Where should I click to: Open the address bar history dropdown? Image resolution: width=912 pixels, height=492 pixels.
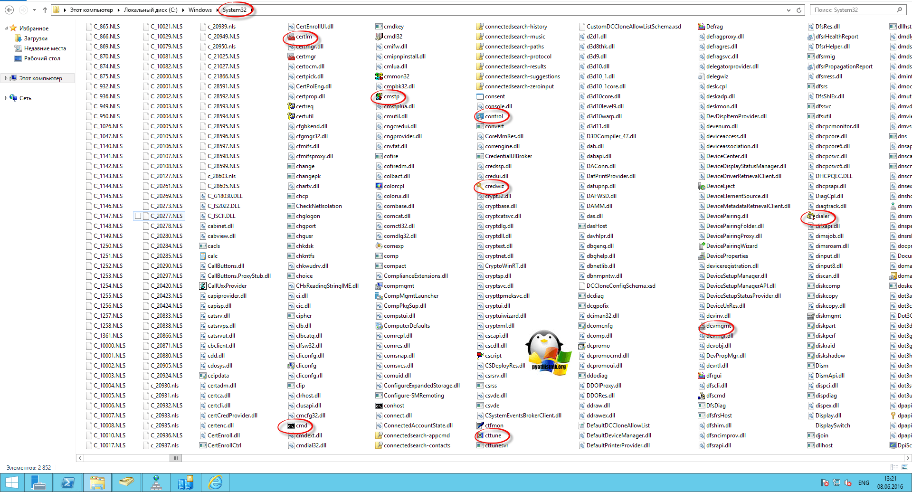(x=788, y=9)
